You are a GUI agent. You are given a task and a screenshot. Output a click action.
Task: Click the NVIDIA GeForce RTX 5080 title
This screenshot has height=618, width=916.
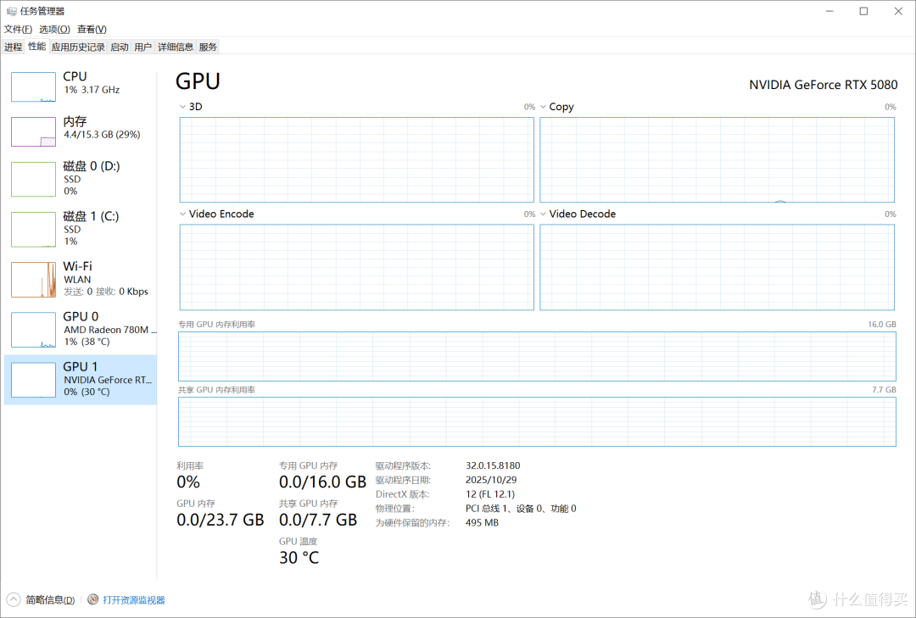[x=823, y=86]
